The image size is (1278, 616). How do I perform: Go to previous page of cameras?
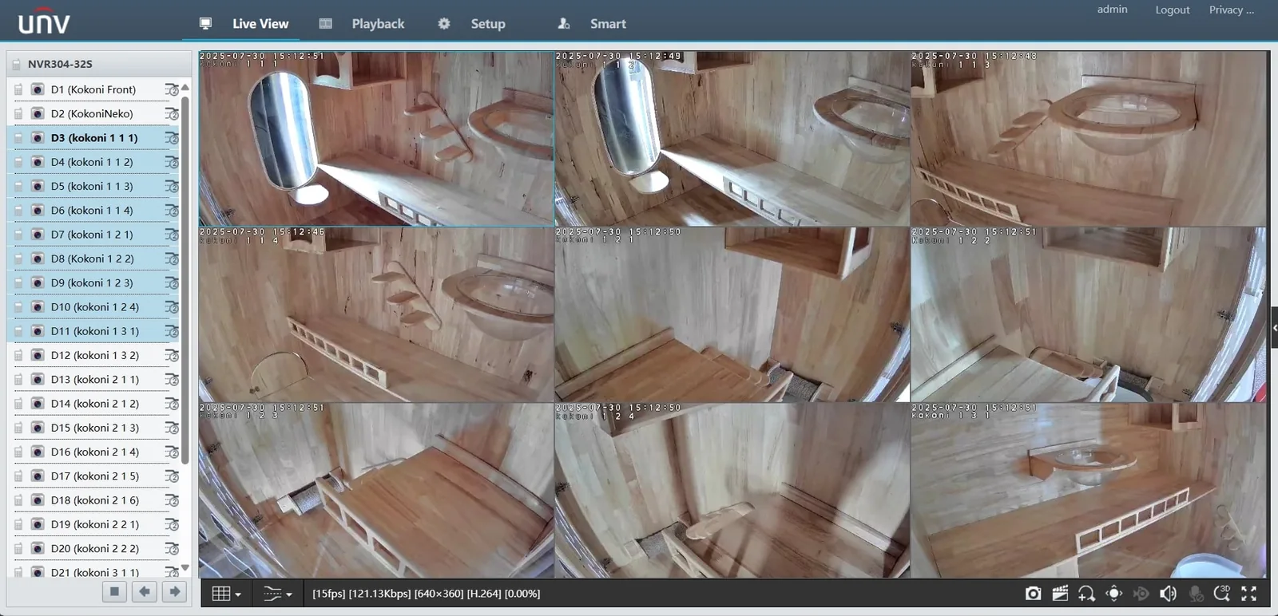pos(144,591)
